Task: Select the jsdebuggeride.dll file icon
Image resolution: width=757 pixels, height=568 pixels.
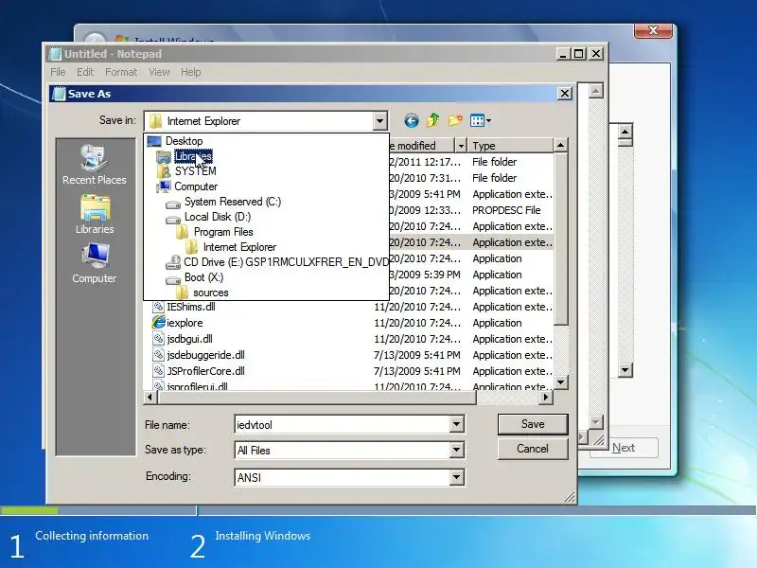Action: coord(158,354)
